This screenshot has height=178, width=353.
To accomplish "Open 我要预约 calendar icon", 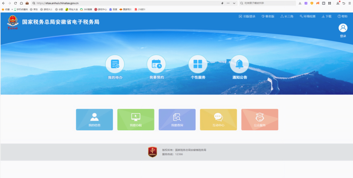I will click(x=156, y=64).
